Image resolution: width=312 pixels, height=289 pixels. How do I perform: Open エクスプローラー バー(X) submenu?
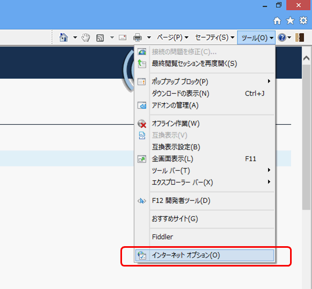point(205,182)
